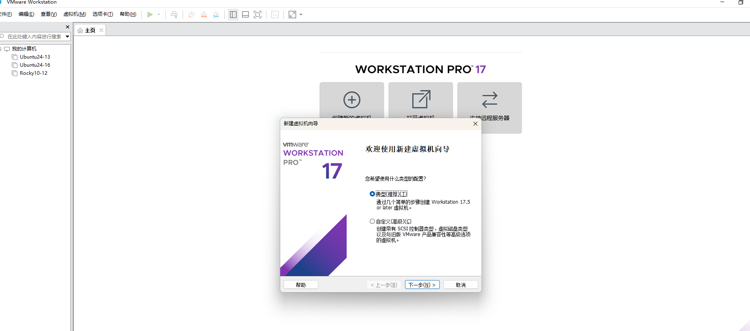Restore down the VMware Workstation window
Screen dimensions: 750x331
click(x=741, y=2)
